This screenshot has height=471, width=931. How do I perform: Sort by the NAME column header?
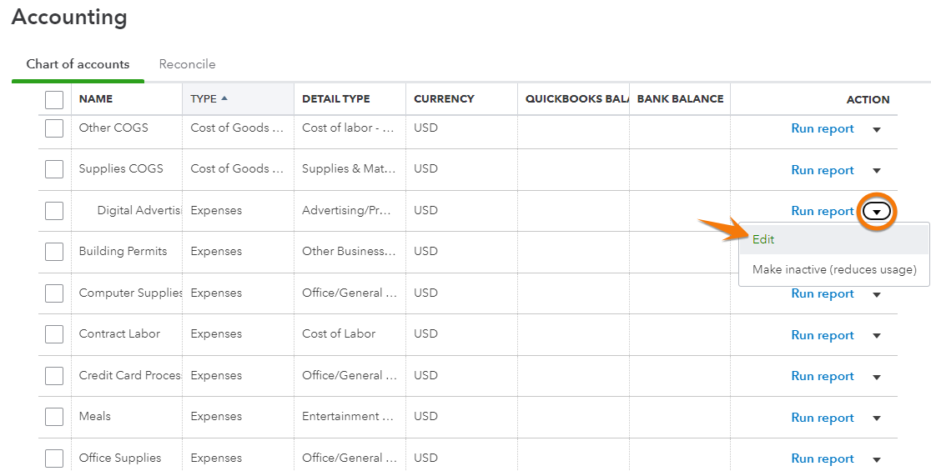(96, 99)
